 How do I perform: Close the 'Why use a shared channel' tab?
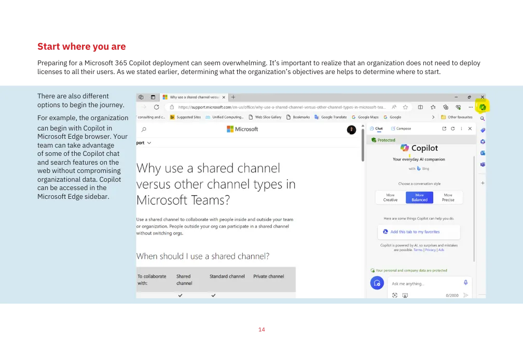224,97
